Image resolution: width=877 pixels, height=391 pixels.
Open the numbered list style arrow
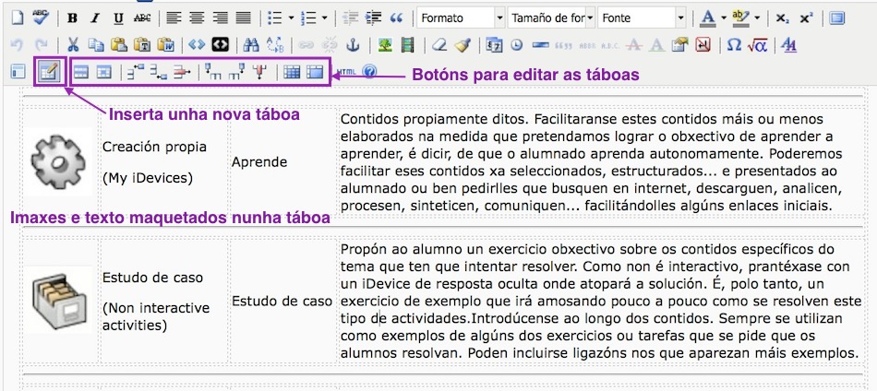[324, 18]
